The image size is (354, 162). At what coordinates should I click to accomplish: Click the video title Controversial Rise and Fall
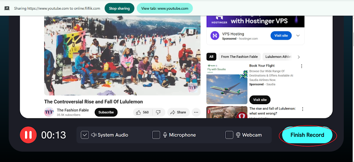(x=93, y=102)
